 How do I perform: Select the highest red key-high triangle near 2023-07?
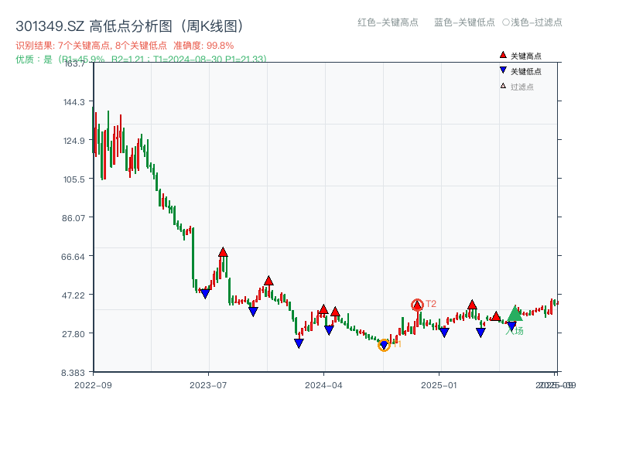coord(224,252)
